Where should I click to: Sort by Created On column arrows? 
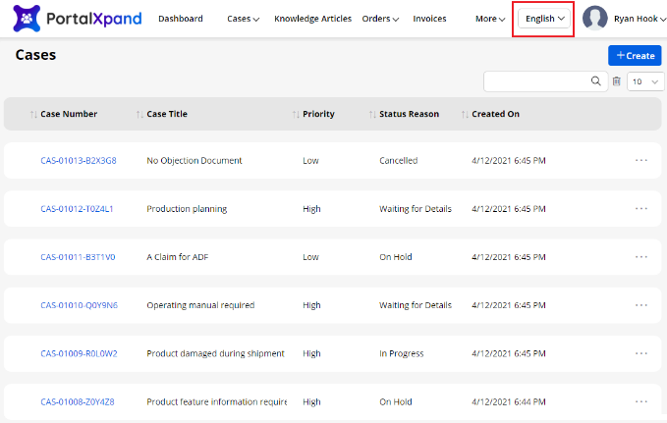(x=465, y=115)
